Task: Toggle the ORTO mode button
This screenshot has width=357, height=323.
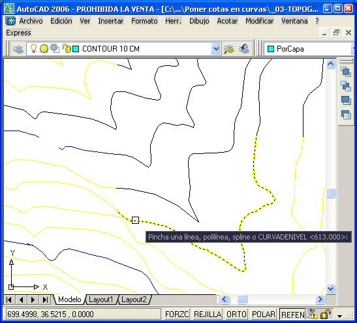Action: tap(236, 315)
